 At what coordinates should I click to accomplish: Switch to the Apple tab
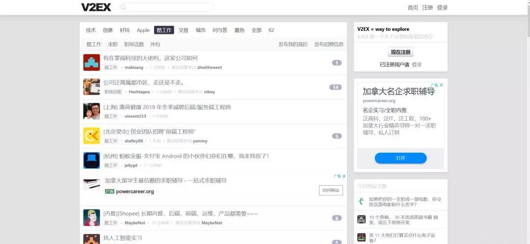(143, 30)
